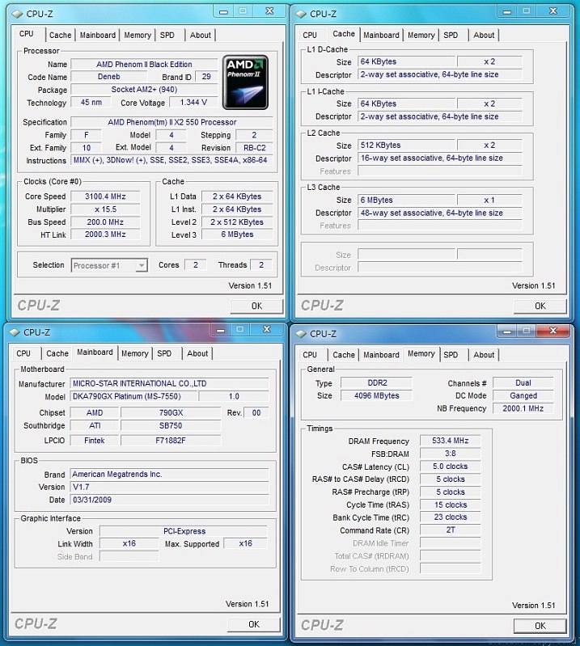The height and width of the screenshot is (646, 580).
Task: Select the CPU tab in the Cache window
Action: click(310, 35)
